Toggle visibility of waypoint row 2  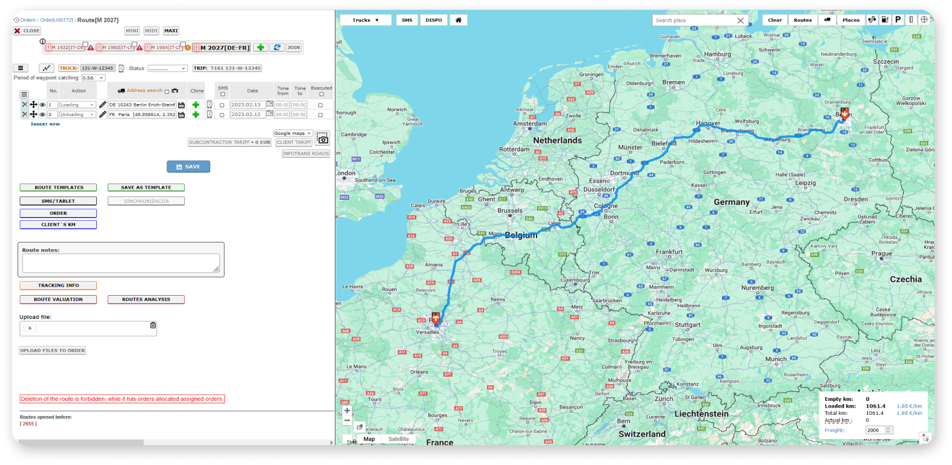tap(42, 114)
